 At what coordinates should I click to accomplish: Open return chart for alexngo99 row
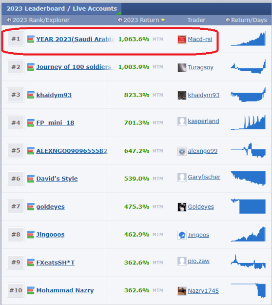coord(248,150)
